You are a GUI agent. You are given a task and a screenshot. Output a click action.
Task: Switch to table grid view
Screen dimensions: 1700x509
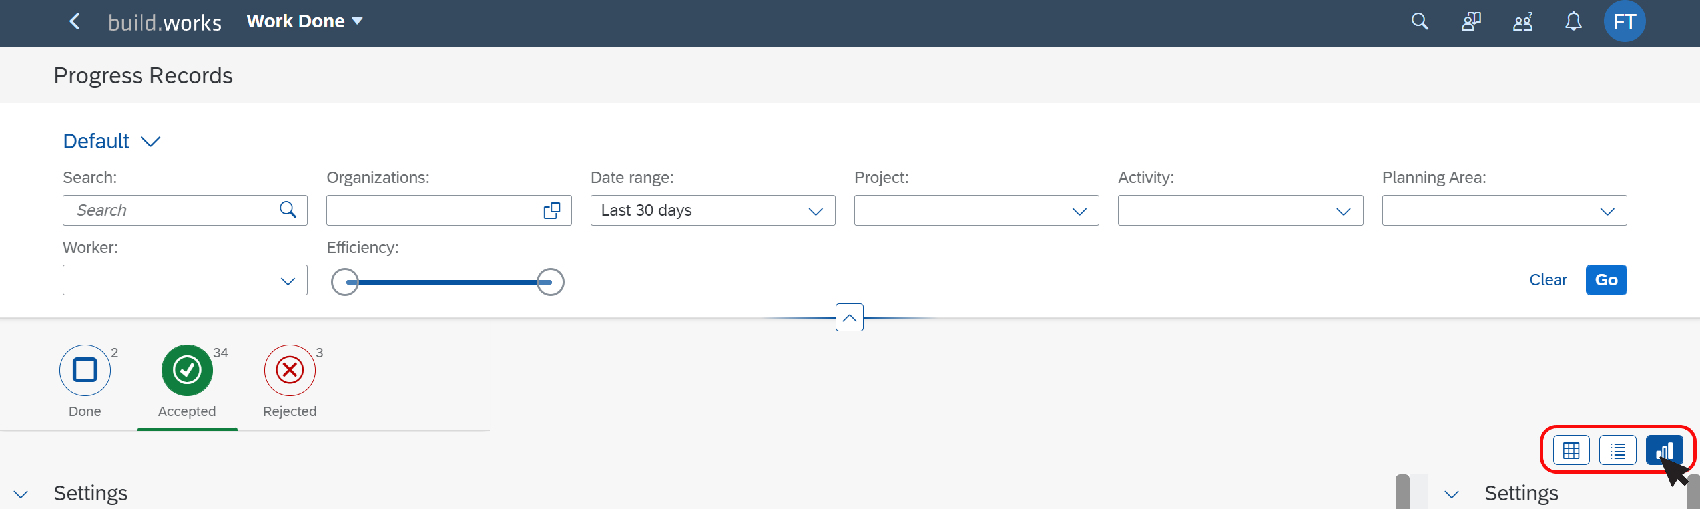tap(1571, 450)
